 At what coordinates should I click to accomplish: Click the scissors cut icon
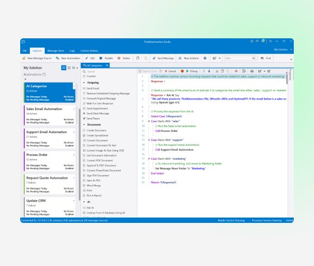217,71
